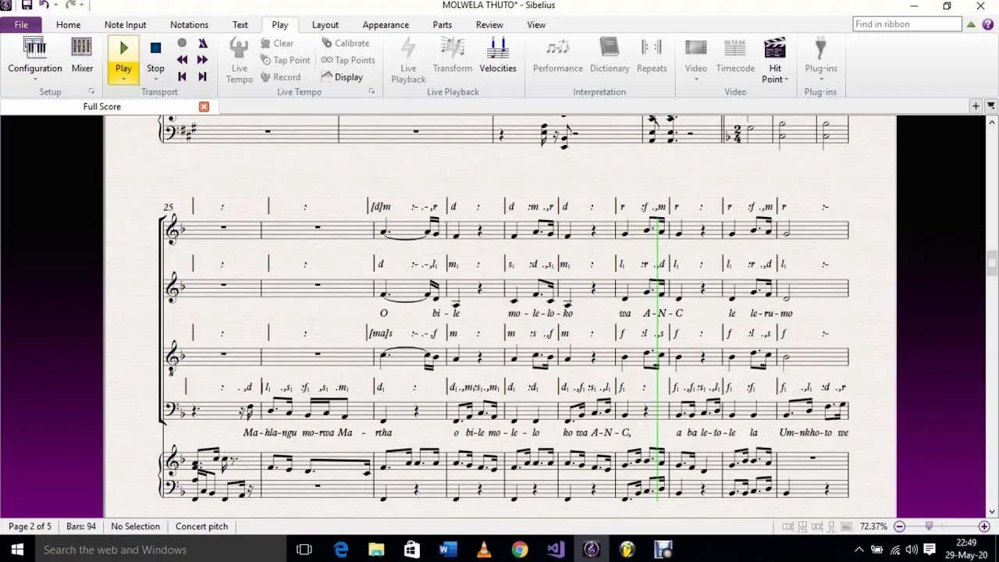Open Microsoft Word from taskbar

(448, 550)
